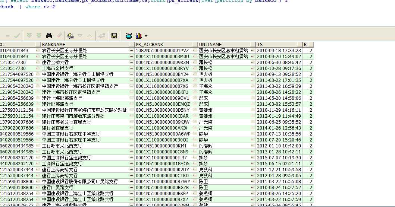The height and width of the screenshot is (207, 395).
Task: Toggle single record view icon
Action: coord(70,36)
